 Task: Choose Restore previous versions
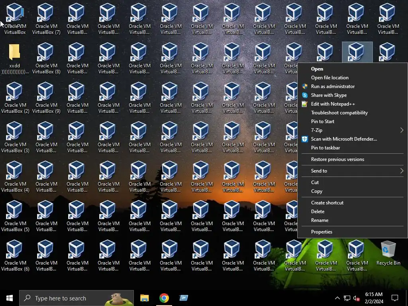(x=353, y=159)
